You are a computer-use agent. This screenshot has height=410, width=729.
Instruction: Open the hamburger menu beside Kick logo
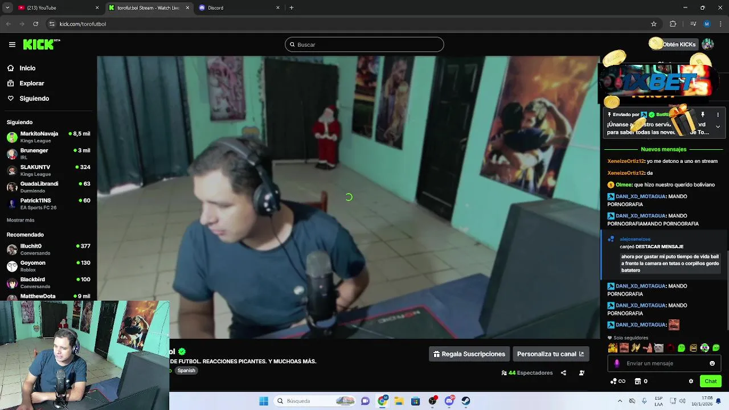point(12,44)
